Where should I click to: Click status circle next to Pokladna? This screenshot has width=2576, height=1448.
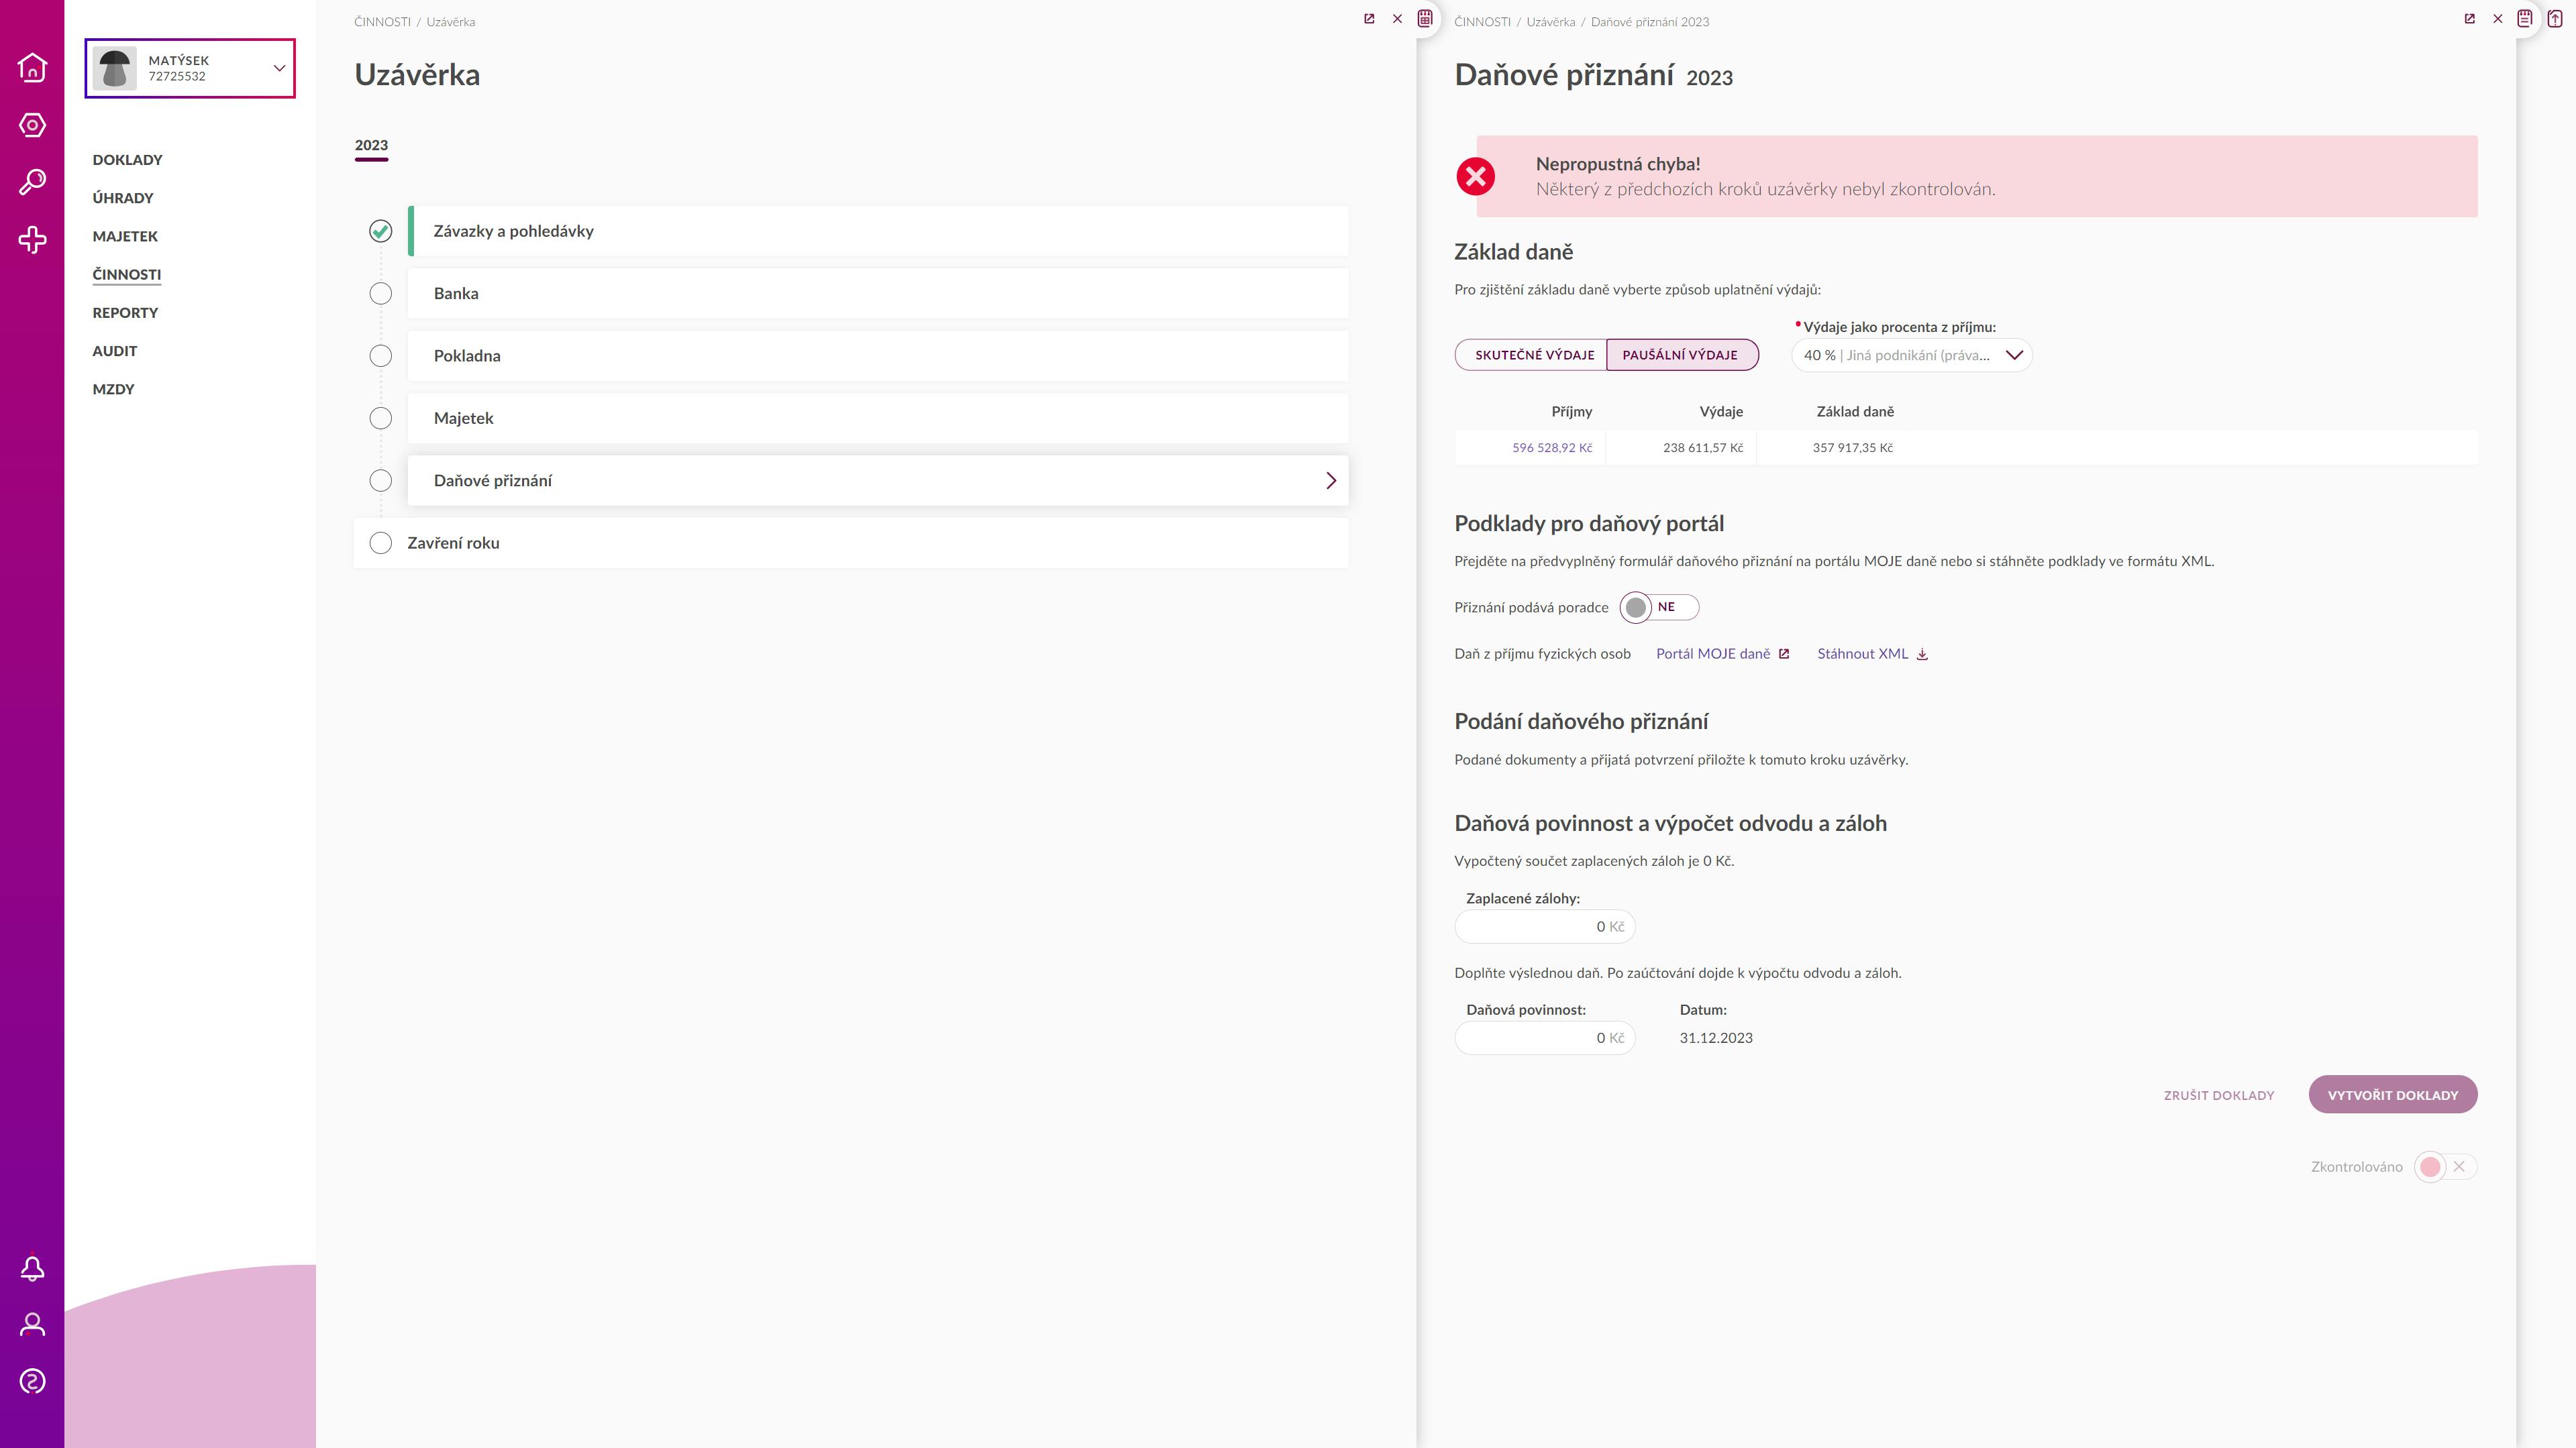(x=380, y=355)
